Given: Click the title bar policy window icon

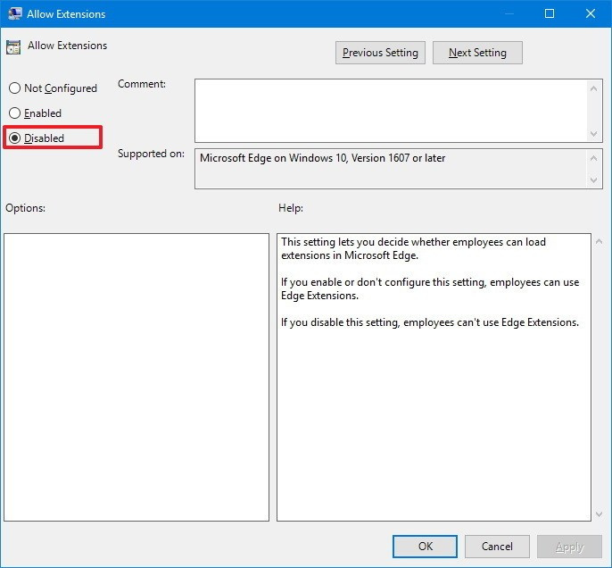Looking at the screenshot, I should pyautogui.click(x=14, y=13).
